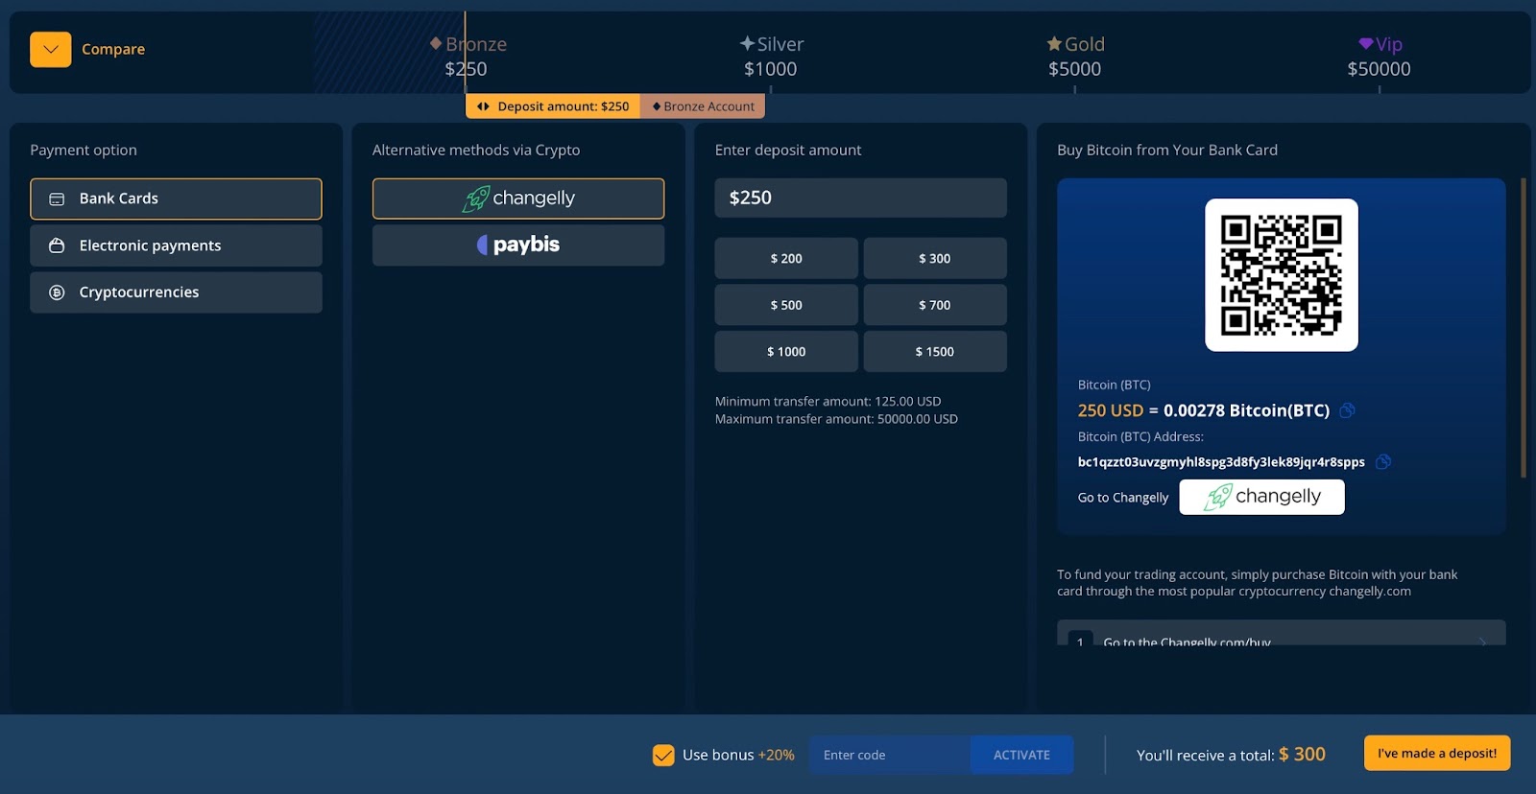Image resolution: width=1536 pixels, height=794 pixels.
Task: Toggle the Use bonus +20% checkbox
Action: (663, 756)
